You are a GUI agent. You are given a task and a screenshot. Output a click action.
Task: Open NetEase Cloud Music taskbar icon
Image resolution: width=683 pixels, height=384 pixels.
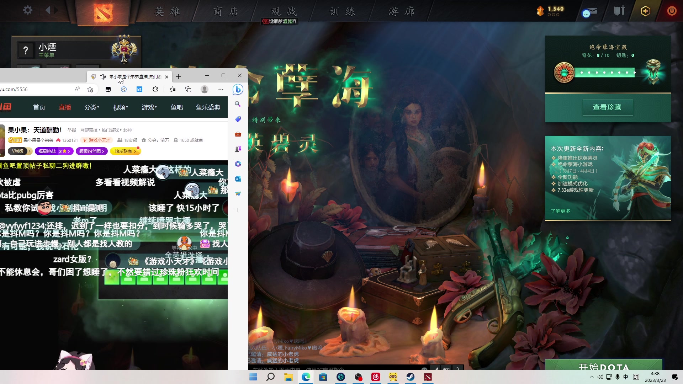pyautogui.click(x=375, y=377)
